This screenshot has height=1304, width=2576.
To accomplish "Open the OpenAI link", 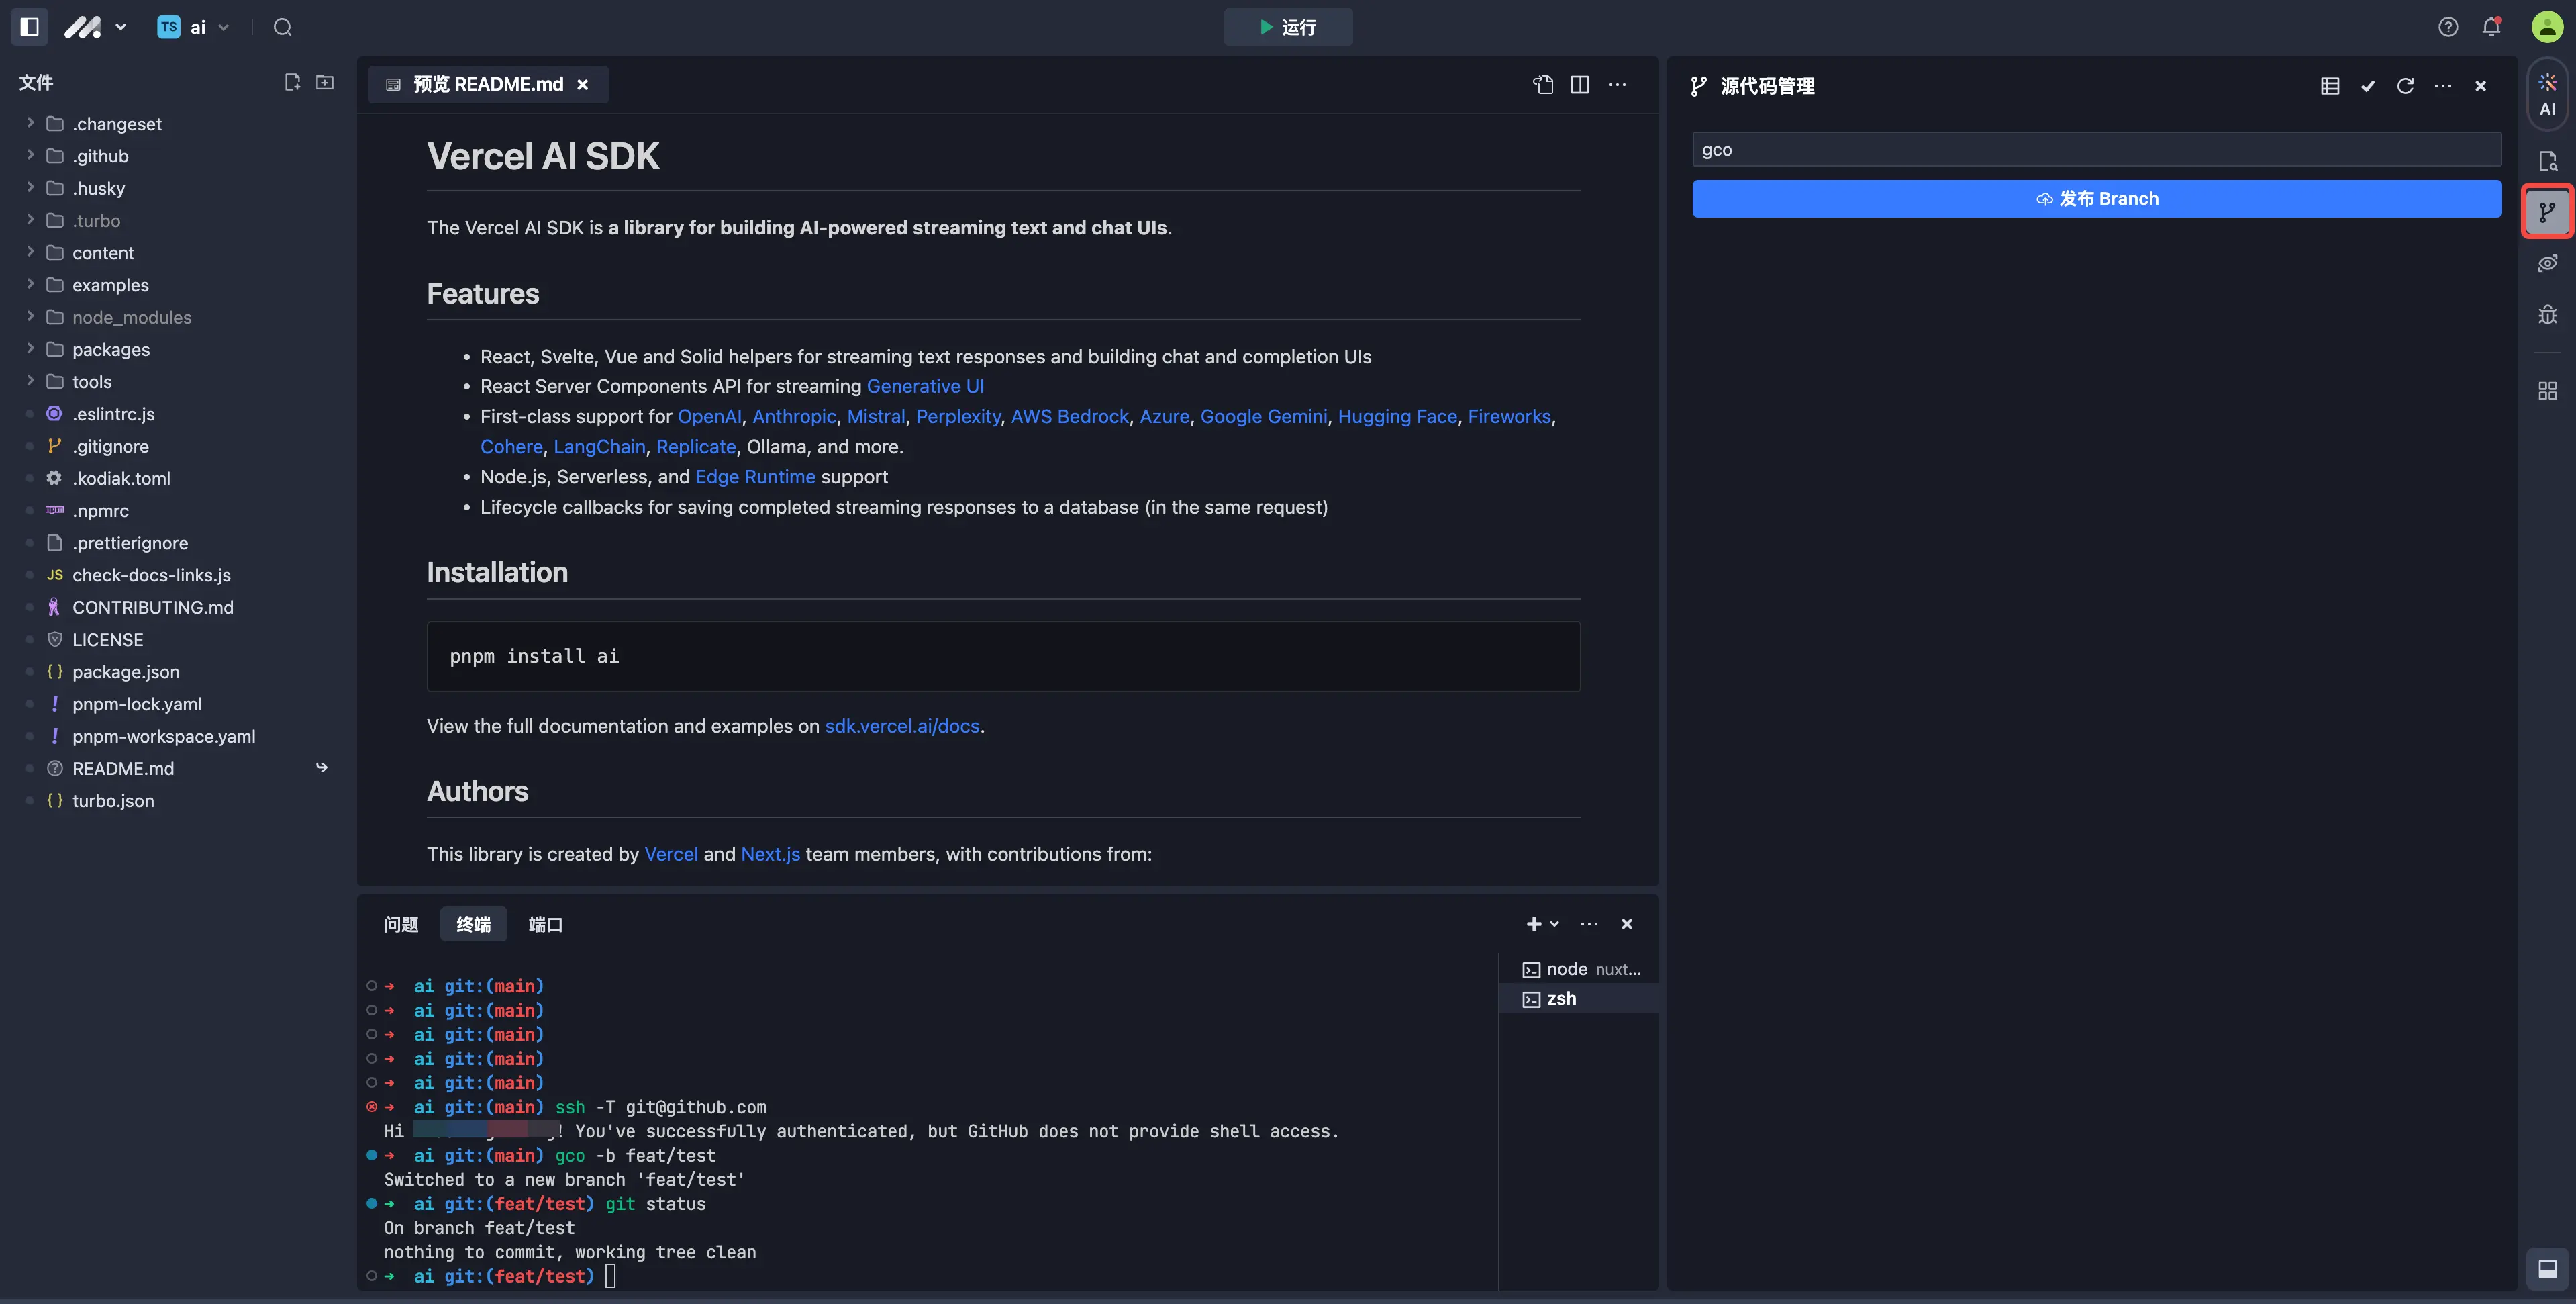I will point(710,416).
